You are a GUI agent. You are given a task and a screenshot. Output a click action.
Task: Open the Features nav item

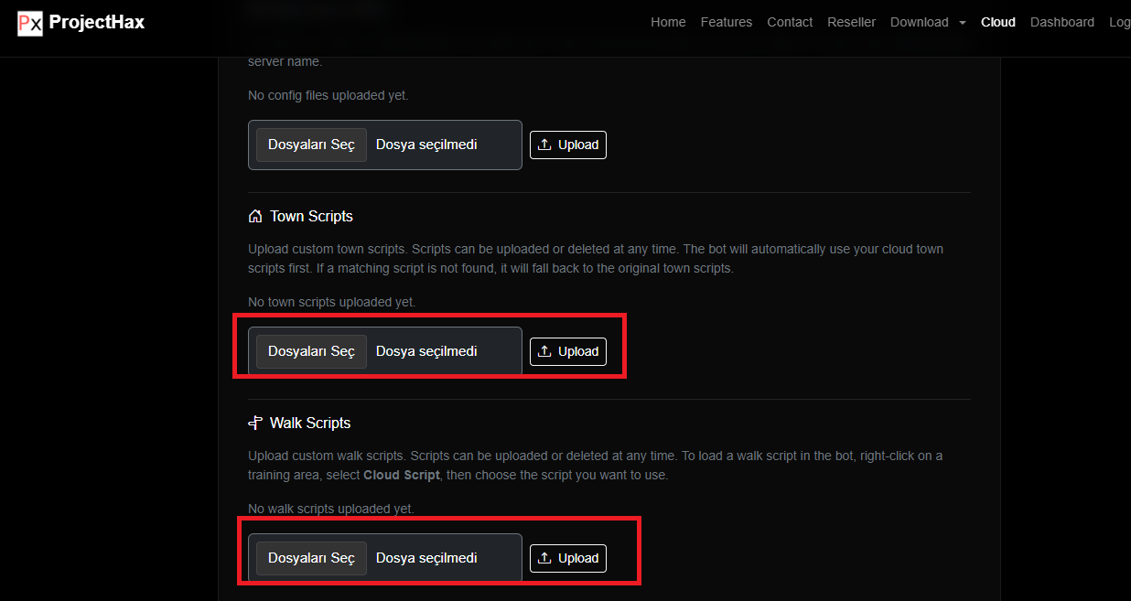tap(726, 22)
